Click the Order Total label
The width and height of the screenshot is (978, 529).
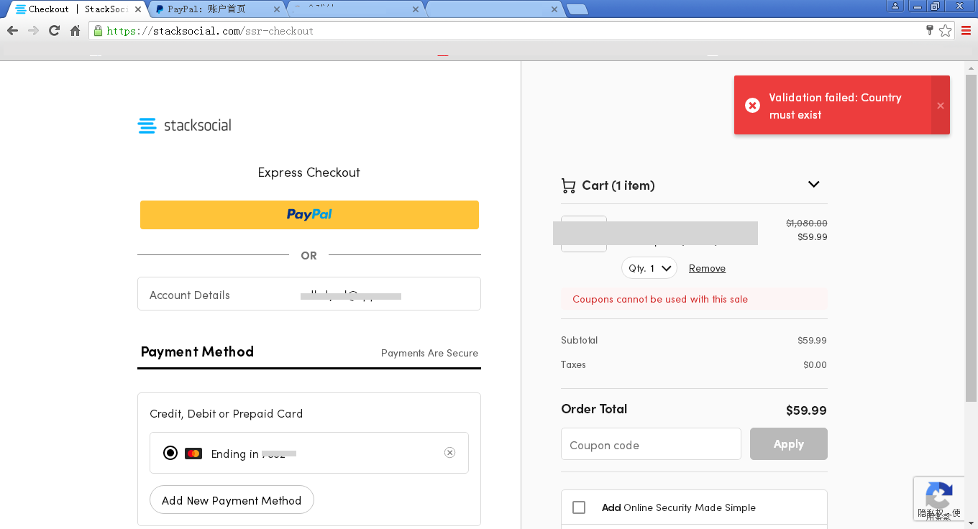[594, 409]
